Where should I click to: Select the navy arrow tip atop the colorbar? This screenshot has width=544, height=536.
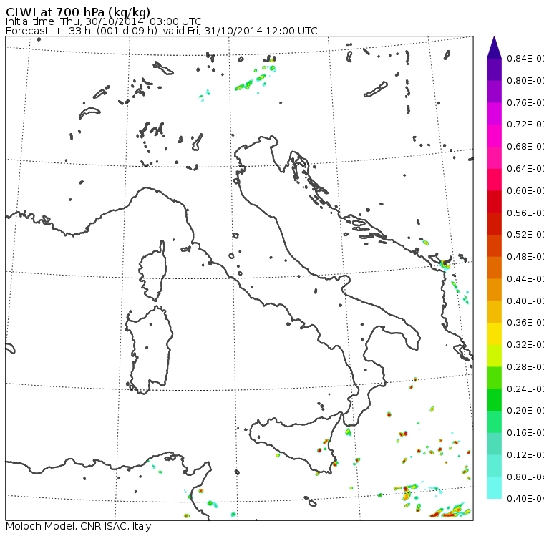click(494, 48)
